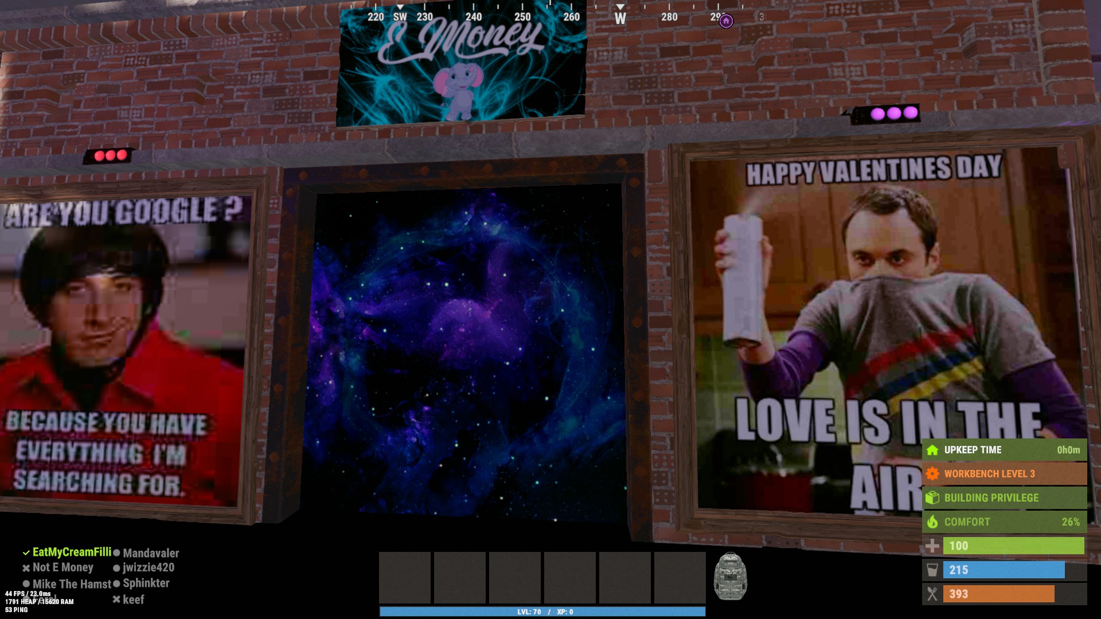Click the X icon beside Not E Money
This screenshot has height=619, width=1101.
point(26,568)
